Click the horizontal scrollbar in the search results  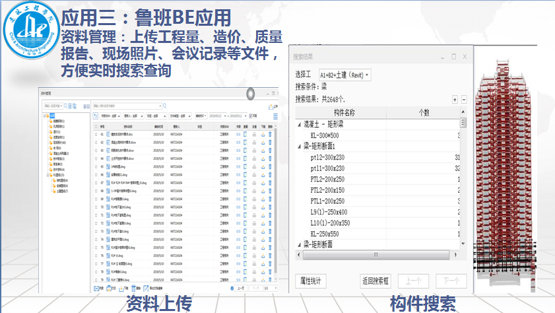376,255
